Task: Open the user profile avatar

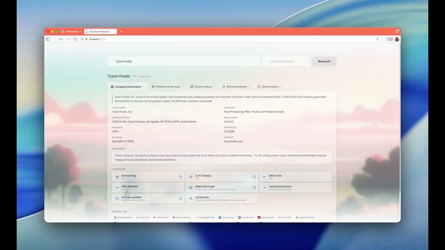Action: click(397, 39)
